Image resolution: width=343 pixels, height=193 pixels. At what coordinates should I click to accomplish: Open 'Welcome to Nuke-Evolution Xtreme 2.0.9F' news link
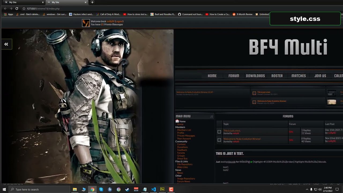point(195,92)
